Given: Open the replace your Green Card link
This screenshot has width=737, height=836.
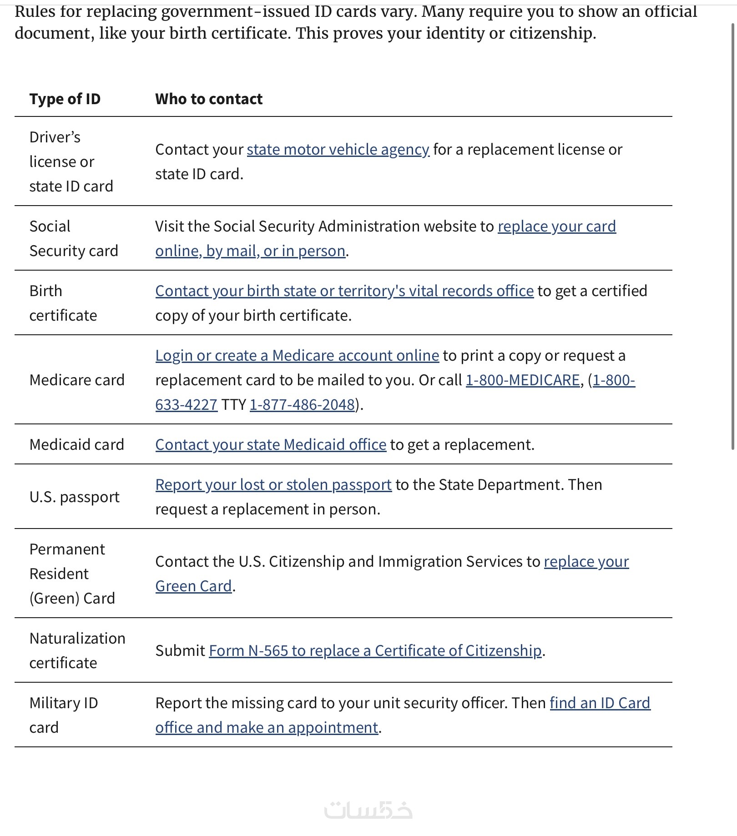Looking at the screenshot, I should (586, 562).
